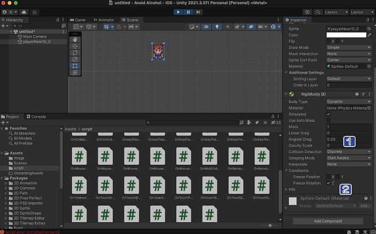The height and width of the screenshot is (234, 376).
Task: Click the white Color swatch
Action: click(x=346, y=35)
